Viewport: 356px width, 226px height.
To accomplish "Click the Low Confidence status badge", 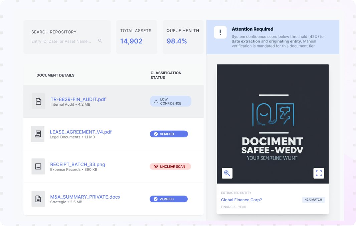I will (x=171, y=101).
